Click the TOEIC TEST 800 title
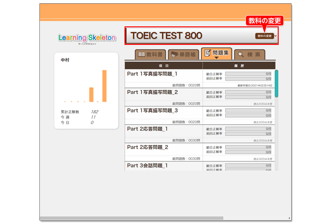331x224 pixels. pos(166,36)
